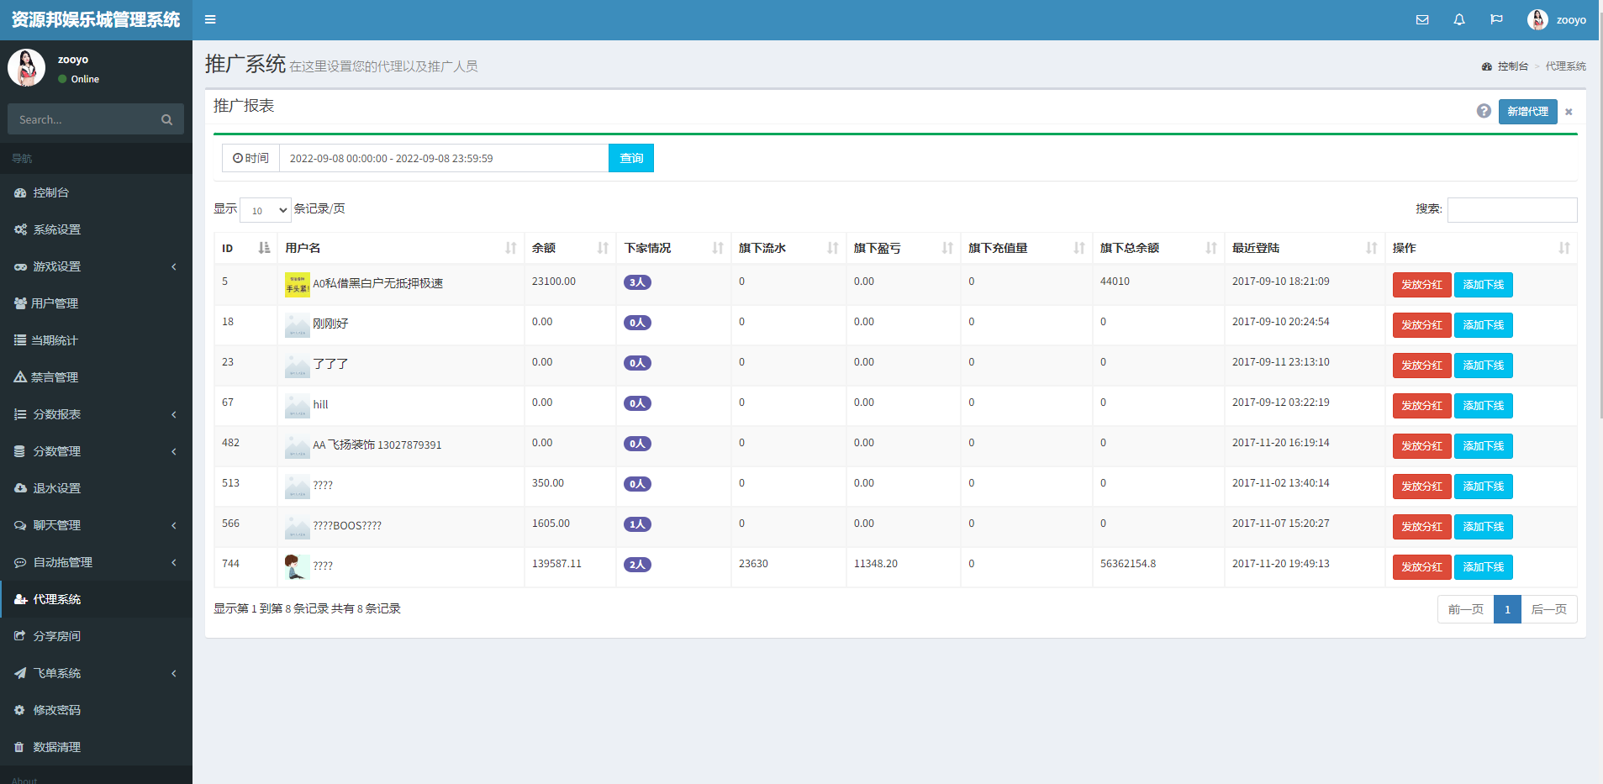Open the mail envelope icon in header
The image size is (1603, 784).
point(1421,20)
